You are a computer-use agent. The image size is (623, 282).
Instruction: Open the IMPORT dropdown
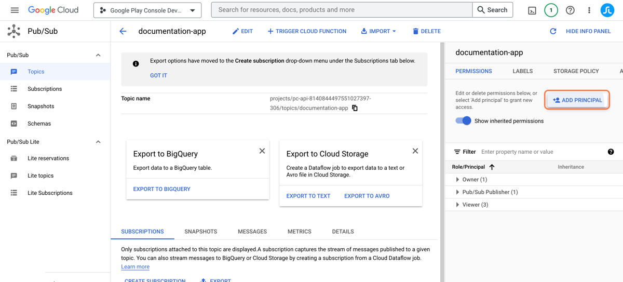pyautogui.click(x=378, y=31)
